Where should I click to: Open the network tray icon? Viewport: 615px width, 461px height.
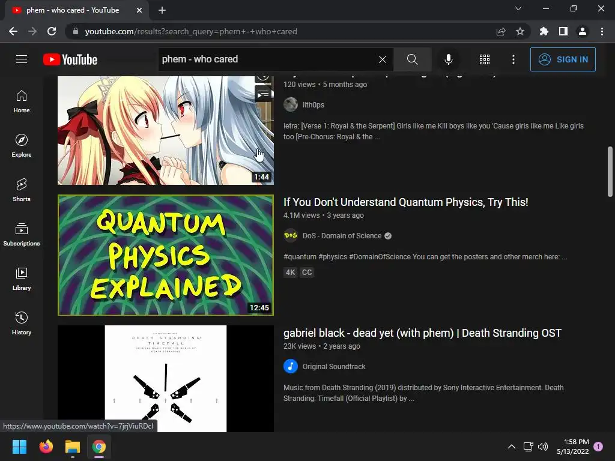(x=529, y=447)
